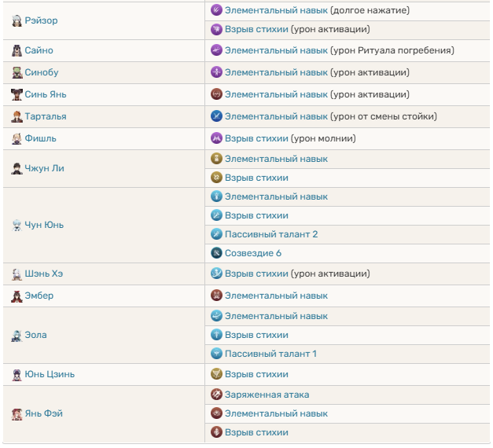Image resolution: width=493 pixels, height=448 pixels.
Task: Open the Эмбер character page
Action: click(x=39, y=296)
